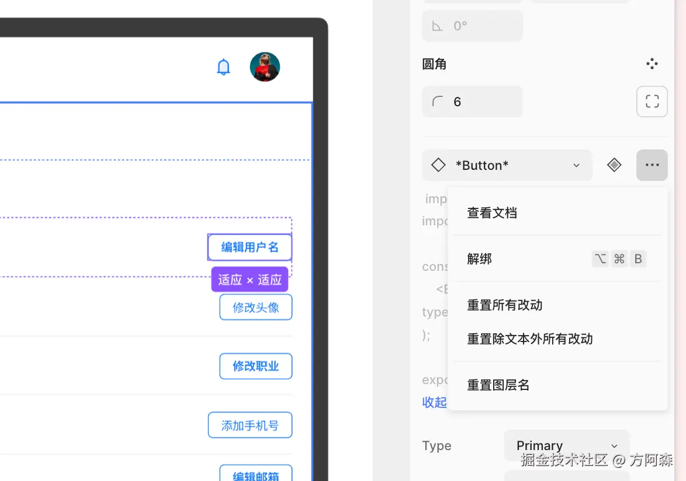Viewport: 686px width, 481px height.
Task: Click the corner radius field showing 6
Action: click(x=472, y=102)
